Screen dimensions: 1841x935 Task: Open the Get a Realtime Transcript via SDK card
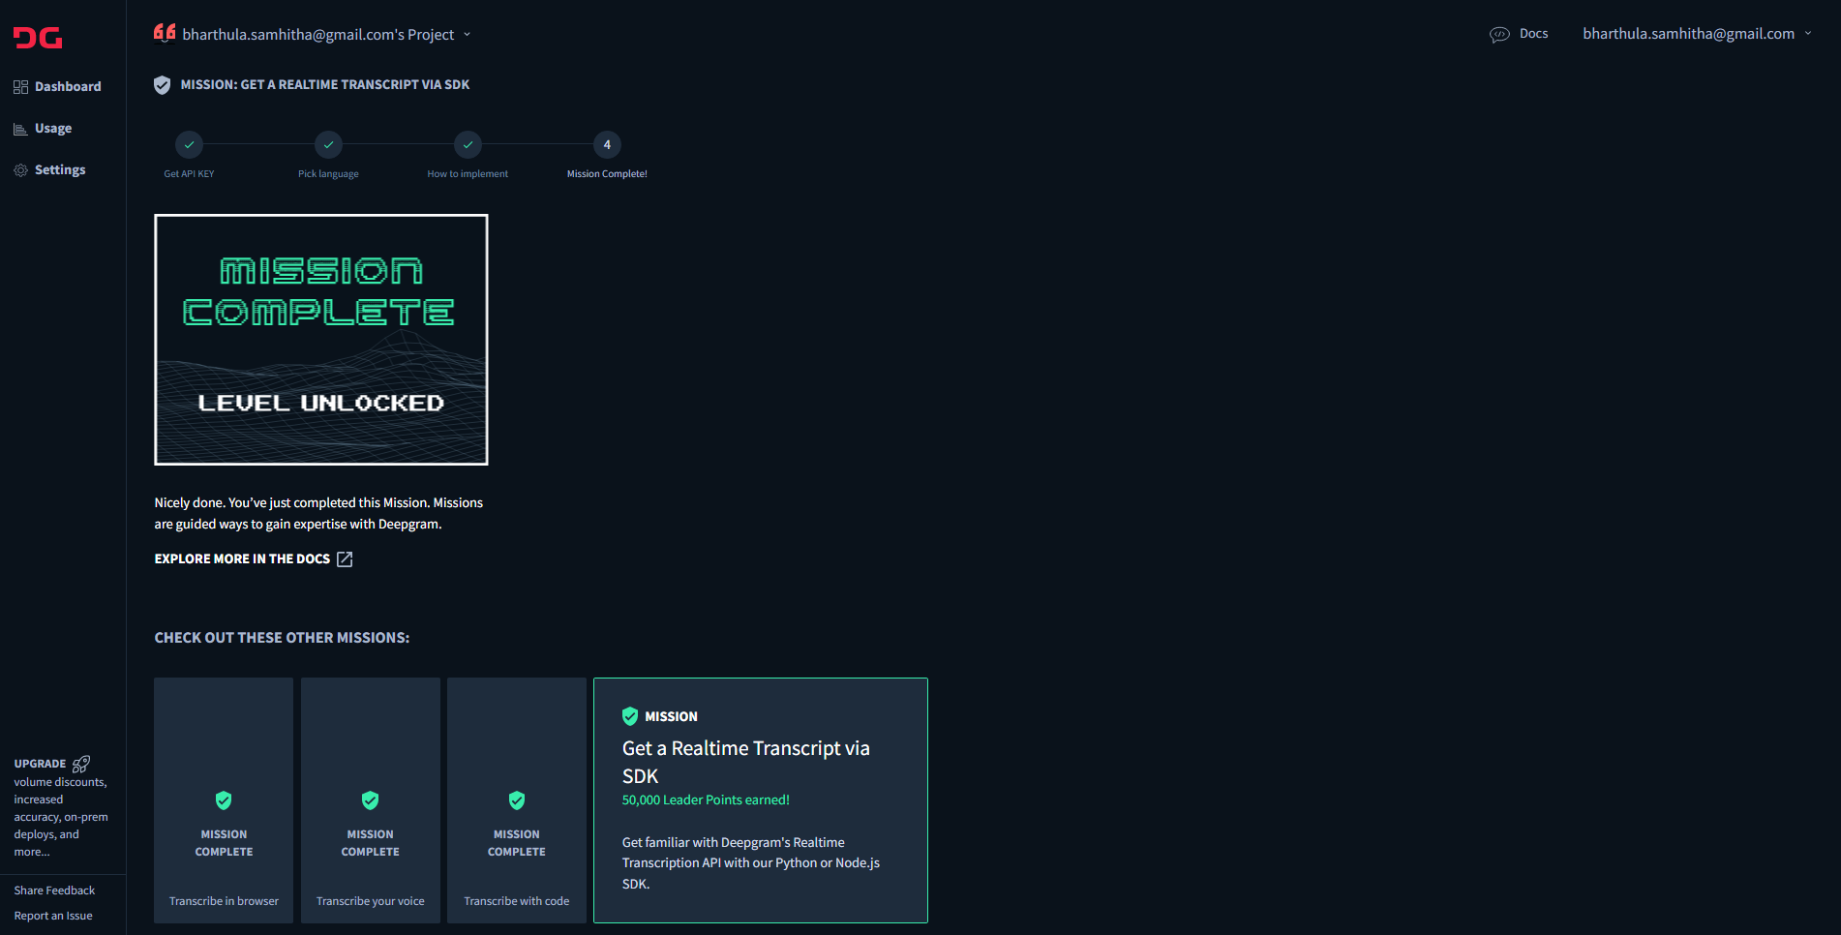pyautogui.click(x=761, y=800)
